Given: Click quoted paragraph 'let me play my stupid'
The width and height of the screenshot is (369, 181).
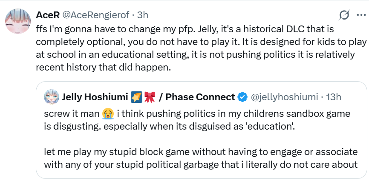Looking at the screenshot, I should pos(200,151).
